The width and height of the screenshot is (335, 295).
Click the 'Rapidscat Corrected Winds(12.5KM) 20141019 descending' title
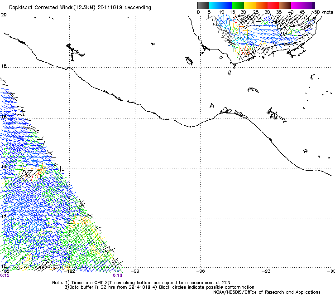pos(80,8)
